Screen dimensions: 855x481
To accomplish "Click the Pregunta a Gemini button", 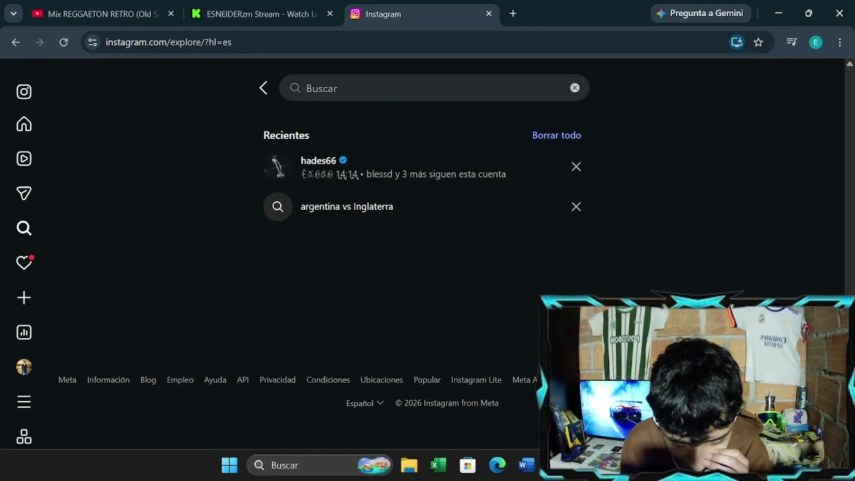I will pyautogui.click(x=701, y=13).
